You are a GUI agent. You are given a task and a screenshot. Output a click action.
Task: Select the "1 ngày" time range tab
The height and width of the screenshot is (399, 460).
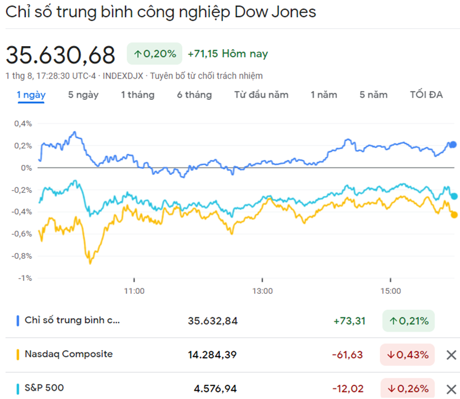(31, 95)
